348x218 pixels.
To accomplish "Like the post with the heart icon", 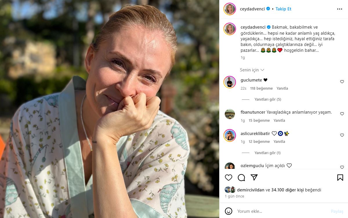I will pyautogui.click(x=229, y=178).
